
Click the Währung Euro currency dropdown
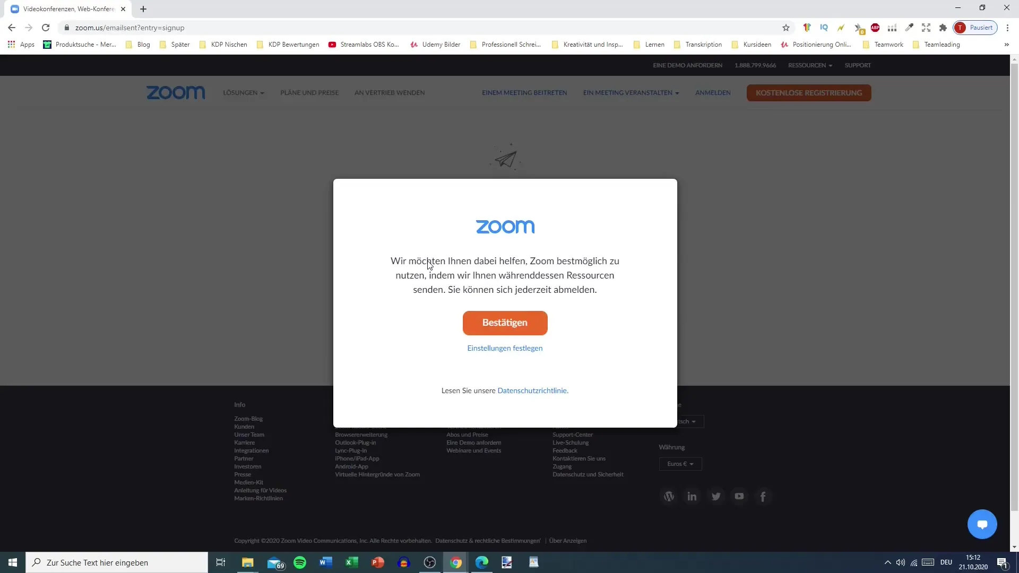pyautogui.click(x=679, y=464)
